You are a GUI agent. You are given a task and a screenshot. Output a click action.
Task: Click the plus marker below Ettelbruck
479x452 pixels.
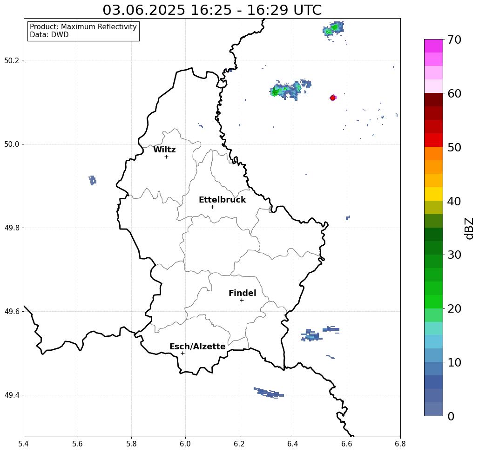pos(212,207)
